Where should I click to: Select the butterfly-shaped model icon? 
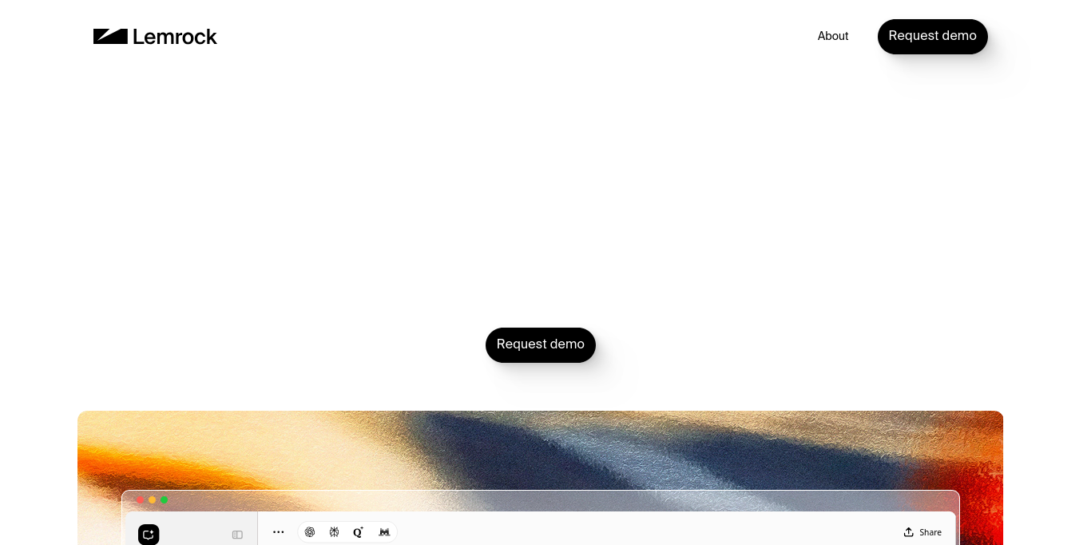click(x=334, y=532)
